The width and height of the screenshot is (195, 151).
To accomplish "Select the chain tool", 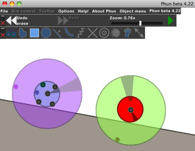I will click(69, 32).
